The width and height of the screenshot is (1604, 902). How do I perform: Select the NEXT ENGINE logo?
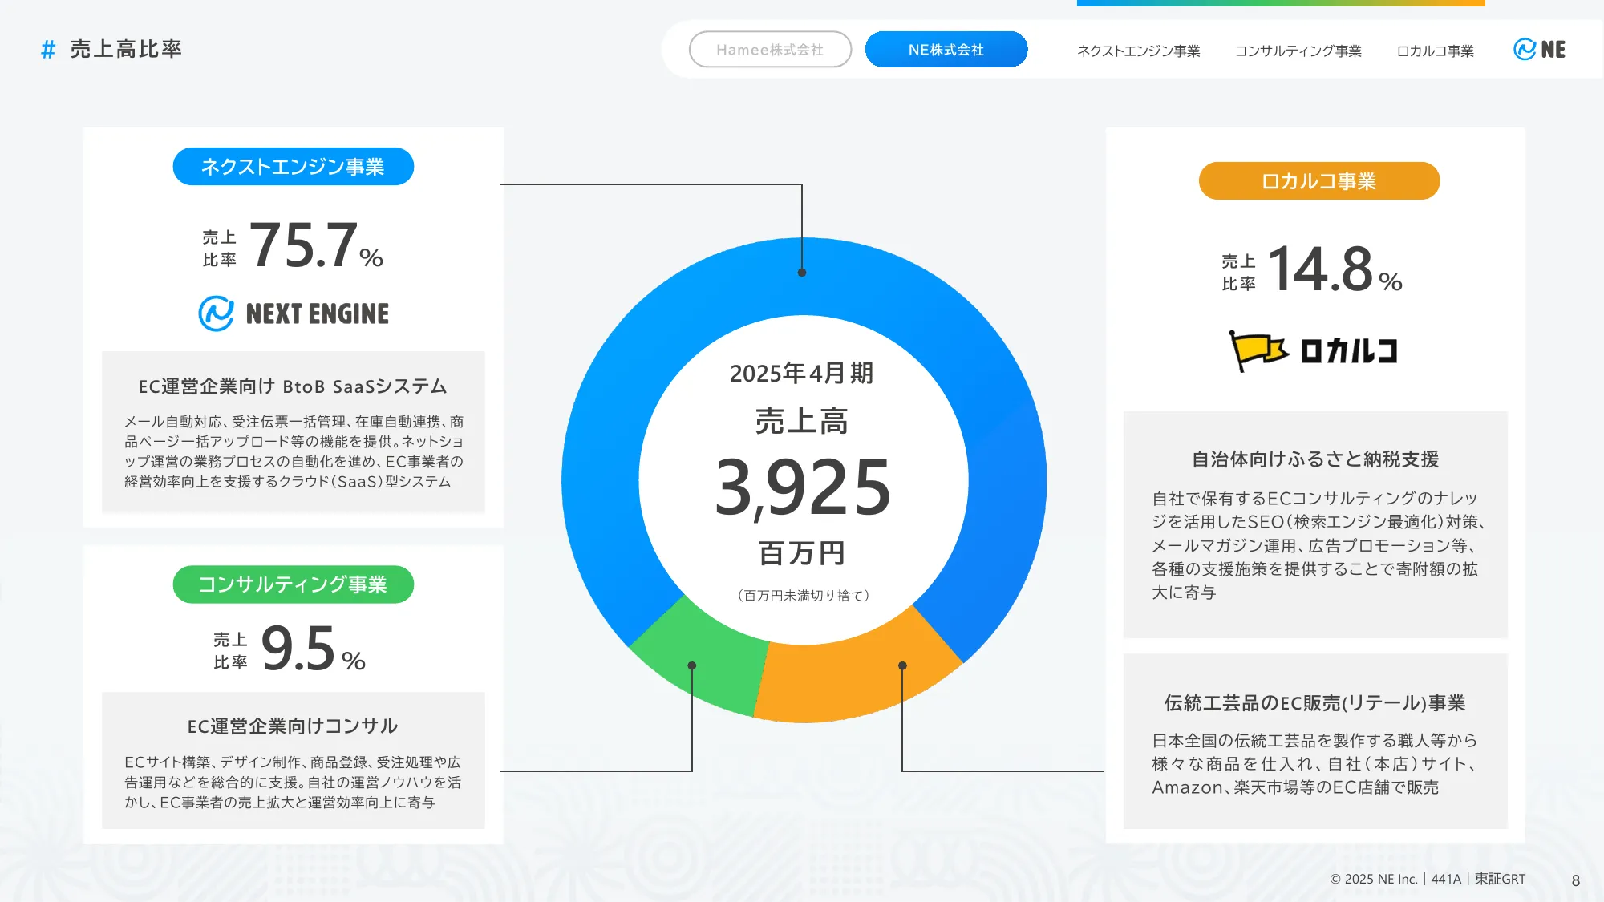293,312
